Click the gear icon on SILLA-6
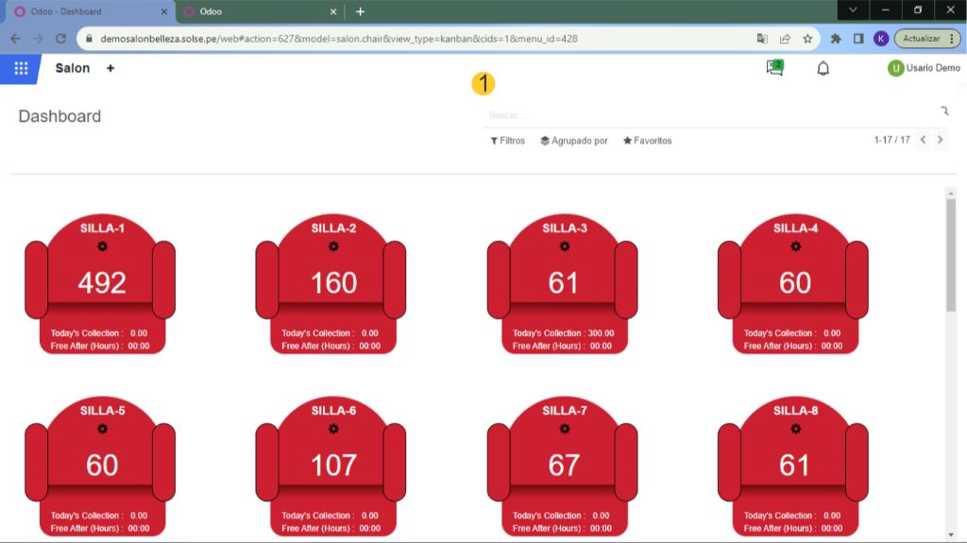 (x=333, y=429)
